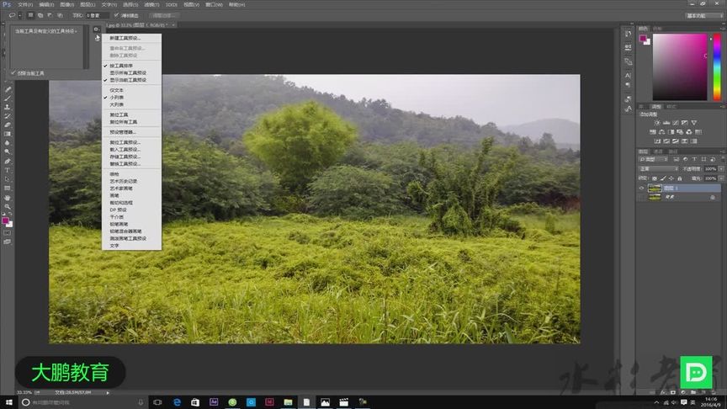Open the collapsed History panel icon
The height and width of the screenshot is (409, 727).
tap(629, 34)
